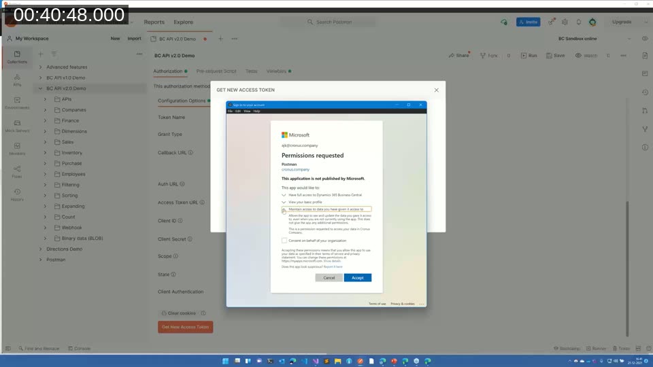The image size is (653, 367).
Task: Click the Invite button
Action: [x=528, y=22]
